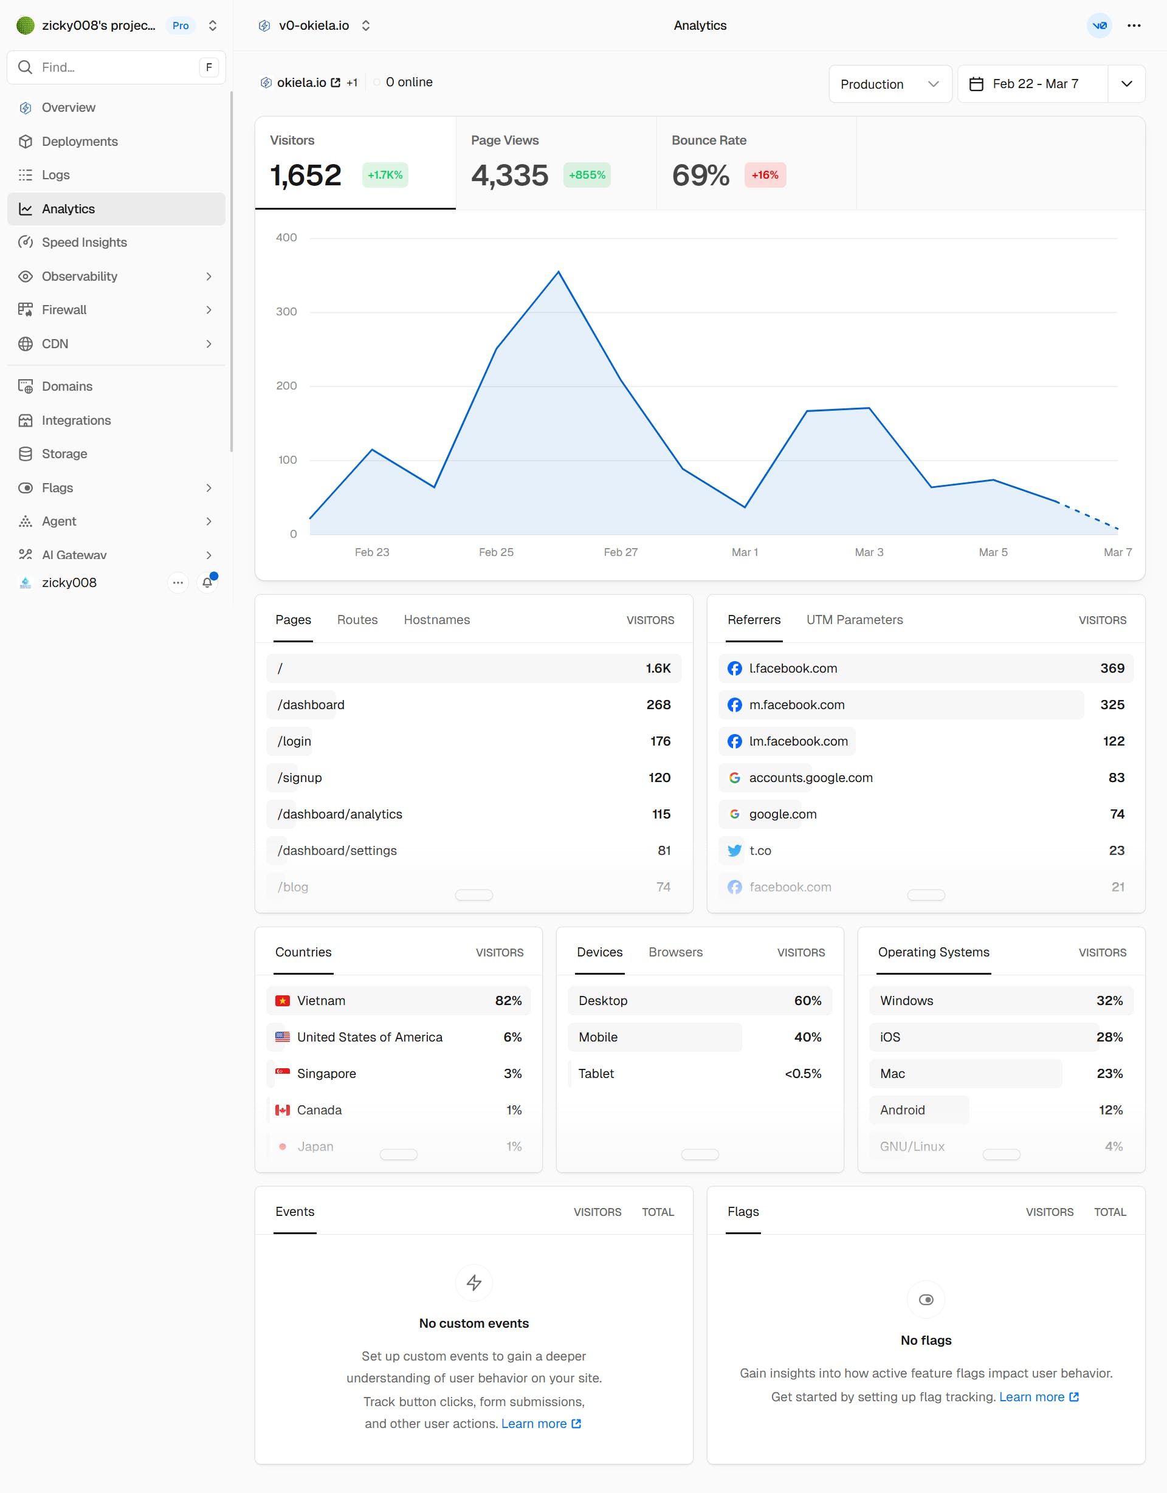The image size is (1167, 1493).
Task: Expand the date range preset chevron
Action: (1126, 84)
